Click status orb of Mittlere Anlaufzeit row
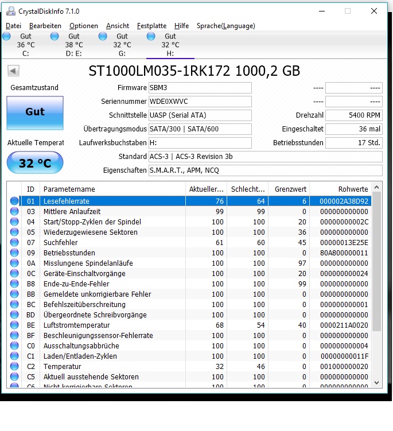The image size is (393, 431). 14,211
